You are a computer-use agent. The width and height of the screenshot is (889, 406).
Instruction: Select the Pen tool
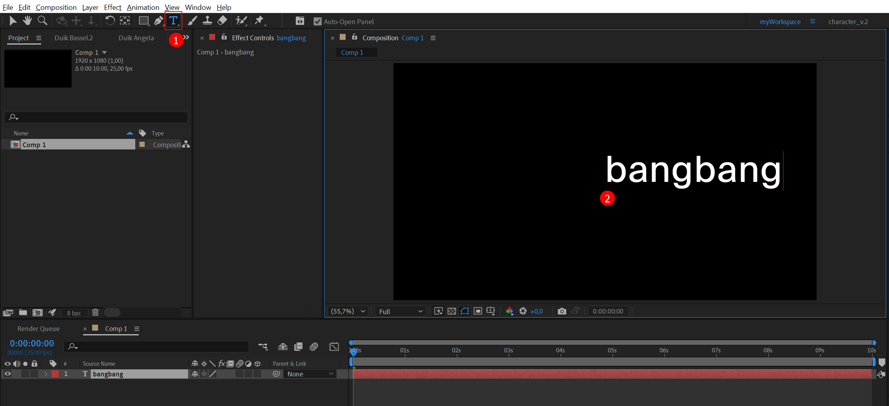tap(159, 21)
